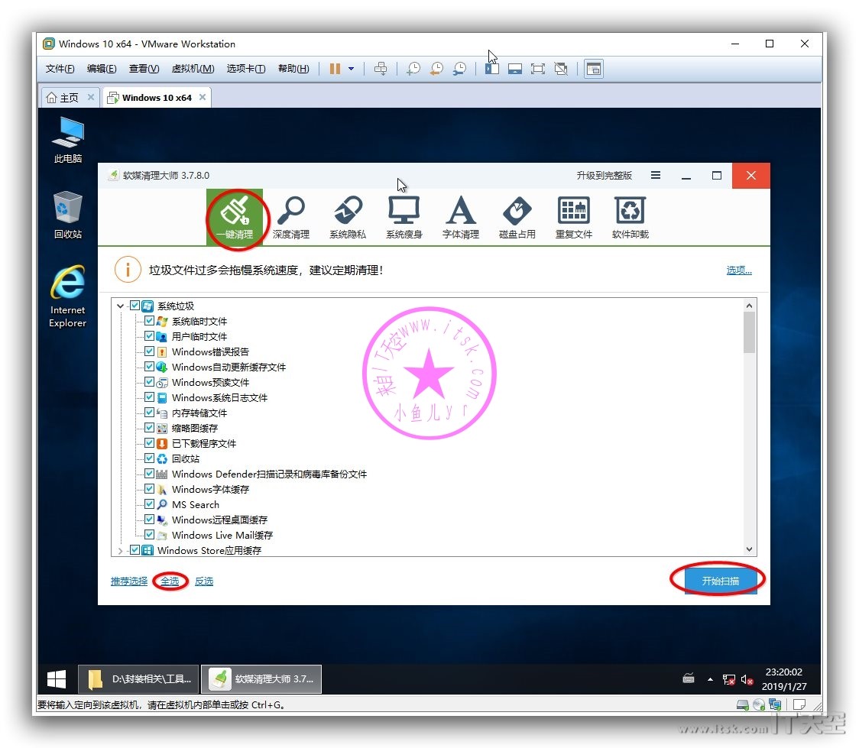Click VMware's full screen mode icon

pyautogui.click(x=538, y=69)
